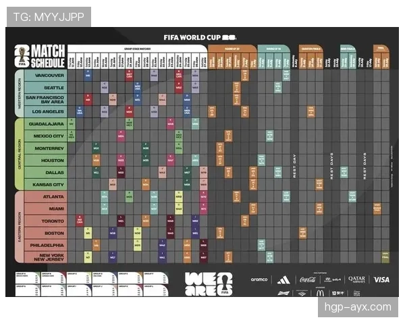The image size is (405, 324).
Task: Click the Toronto row label
Action: [x=46, y=221]
